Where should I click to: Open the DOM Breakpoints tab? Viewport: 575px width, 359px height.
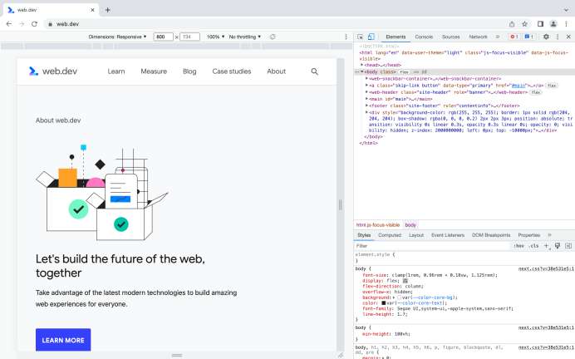491,235
